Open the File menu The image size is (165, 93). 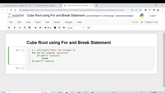coord(11,22)
